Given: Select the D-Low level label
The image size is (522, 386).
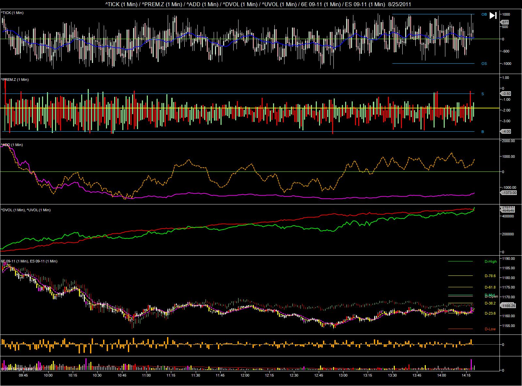Looking at the screenshot, I should [490, 329].
